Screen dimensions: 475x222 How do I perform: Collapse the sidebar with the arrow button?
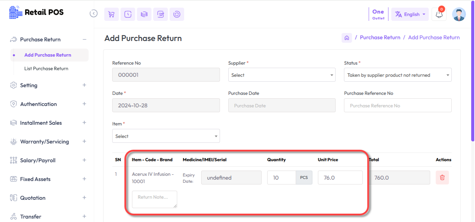click(x=93, y=14)
